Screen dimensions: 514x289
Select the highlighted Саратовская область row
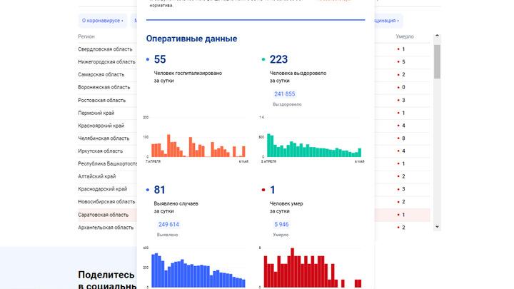click(x=104, y=215)
